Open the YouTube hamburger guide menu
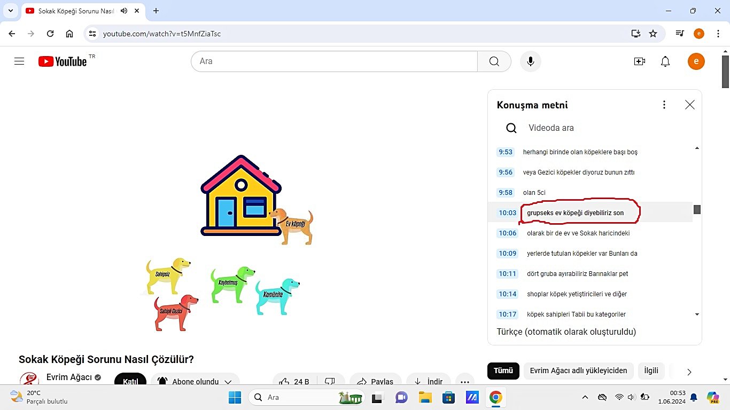The image size is (730, 410). [19, 61]
